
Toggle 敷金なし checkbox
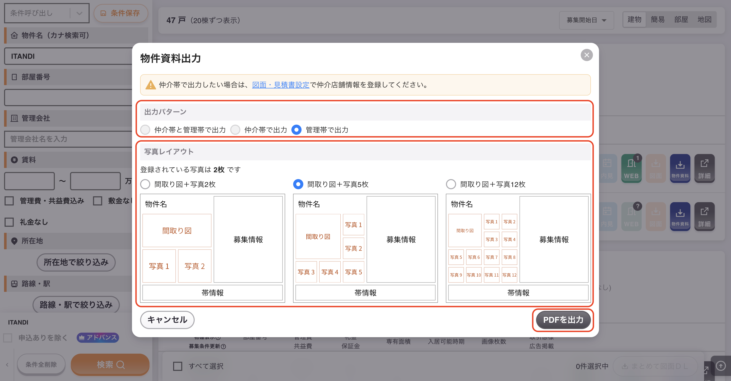coord(97,201)
